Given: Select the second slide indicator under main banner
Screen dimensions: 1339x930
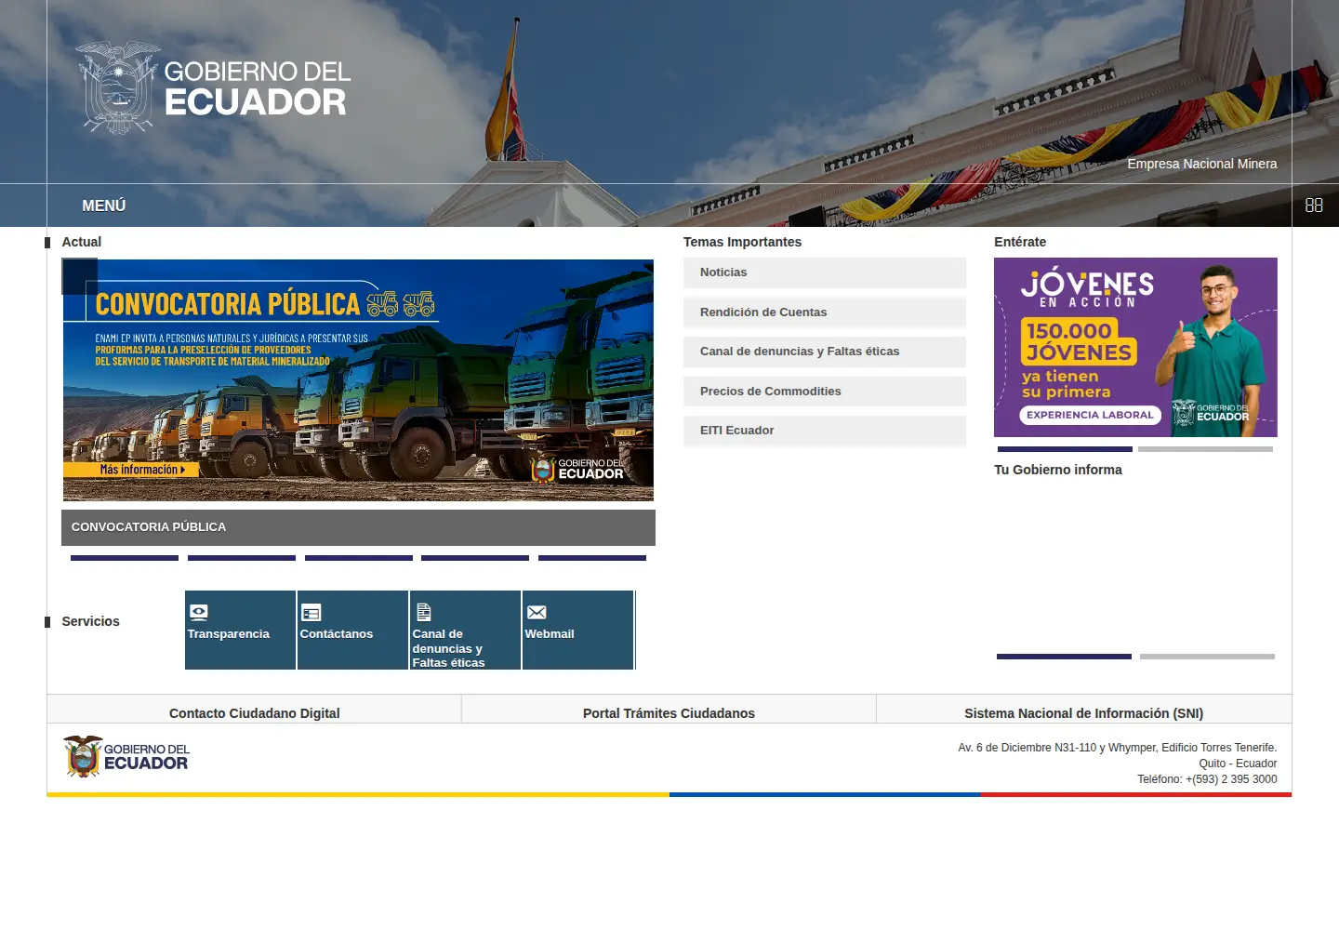Looking at the screenshot, I should pyautogui.click(x=242, y=558).
